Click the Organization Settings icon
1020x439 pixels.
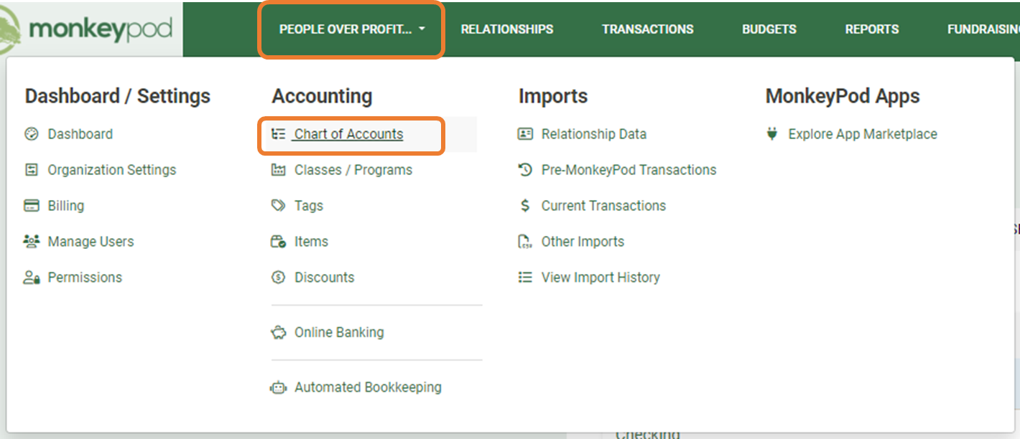pos(31,170)
